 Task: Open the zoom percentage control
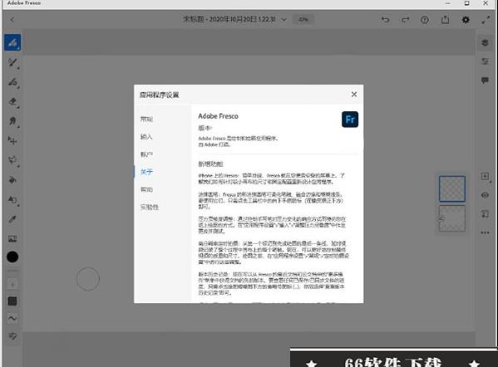point(303,19)
